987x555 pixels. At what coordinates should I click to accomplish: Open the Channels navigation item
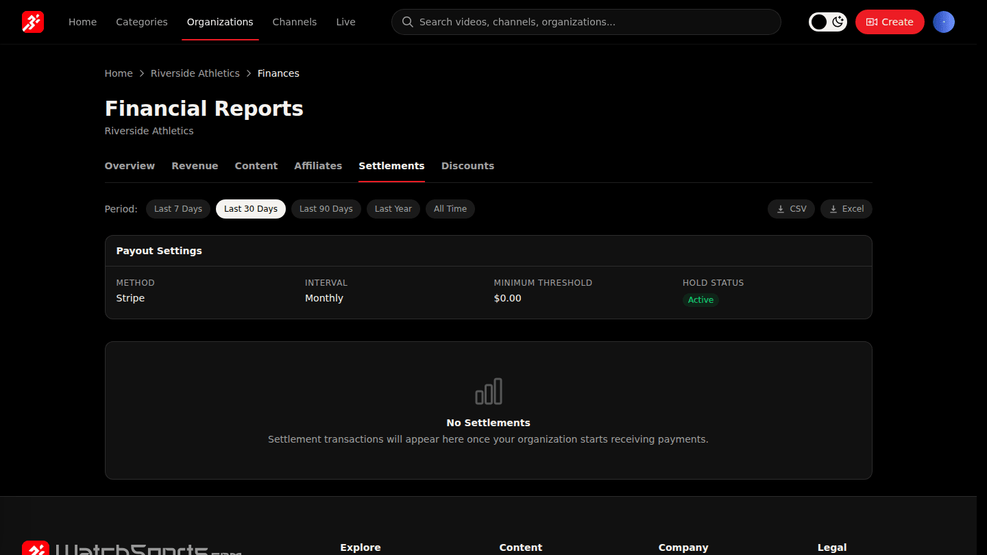295,22
